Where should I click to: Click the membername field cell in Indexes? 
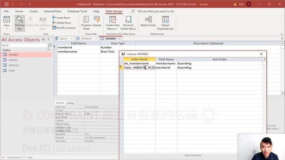pyautogui.click(x=166, y=63)
